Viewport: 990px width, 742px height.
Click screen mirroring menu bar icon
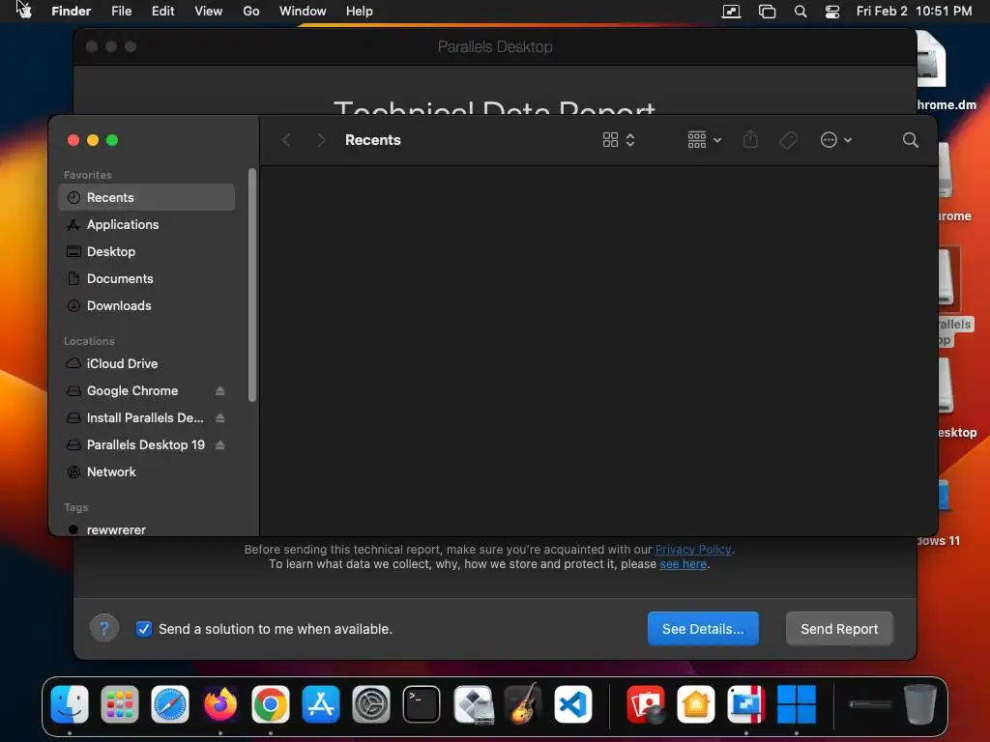[x=731, y=12]
